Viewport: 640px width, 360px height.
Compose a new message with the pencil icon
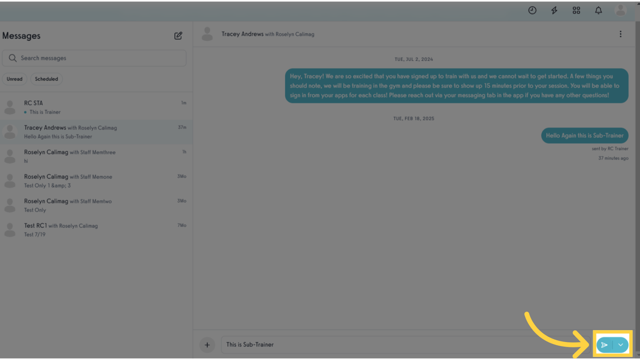[x=178, y=36]
